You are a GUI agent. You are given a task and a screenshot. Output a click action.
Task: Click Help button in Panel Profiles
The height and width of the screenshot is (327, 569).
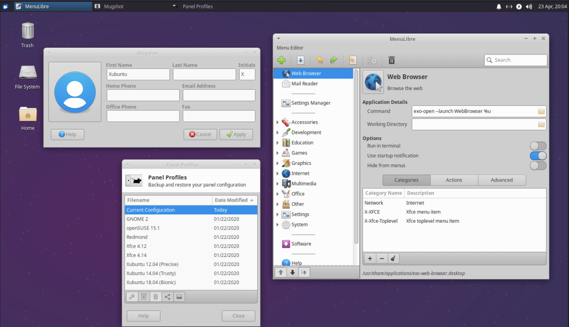144,316
